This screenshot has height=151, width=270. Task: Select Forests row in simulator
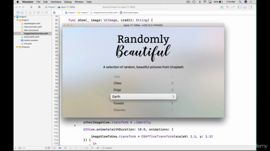pos(143,103)
